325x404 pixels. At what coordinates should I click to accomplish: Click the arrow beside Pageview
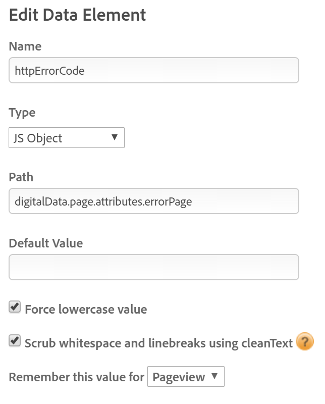coord(214,376)
